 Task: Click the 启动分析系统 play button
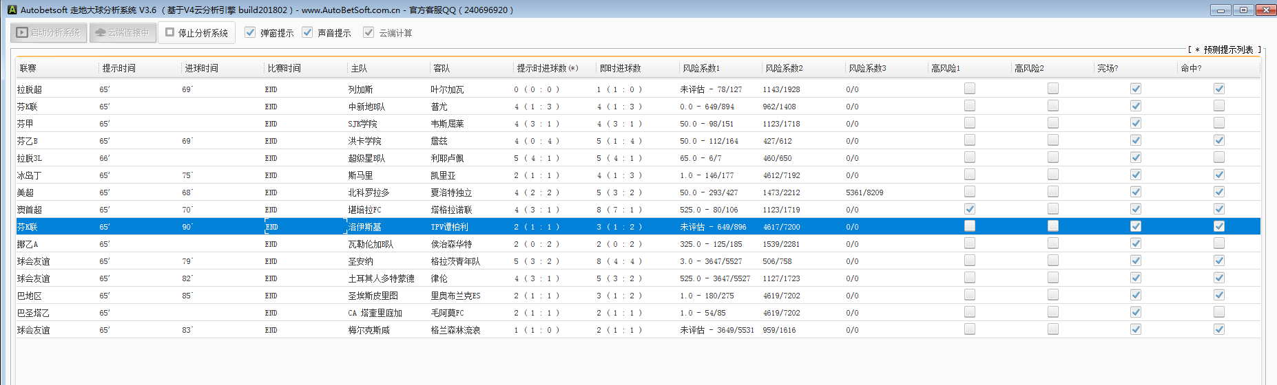tap(49, 32)
